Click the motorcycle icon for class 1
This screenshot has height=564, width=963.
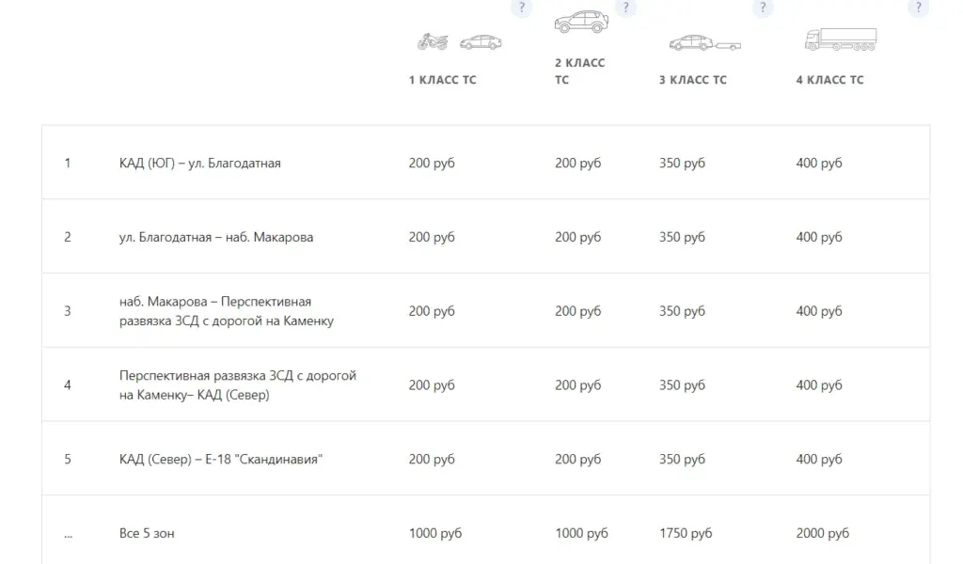coord(433,41)
